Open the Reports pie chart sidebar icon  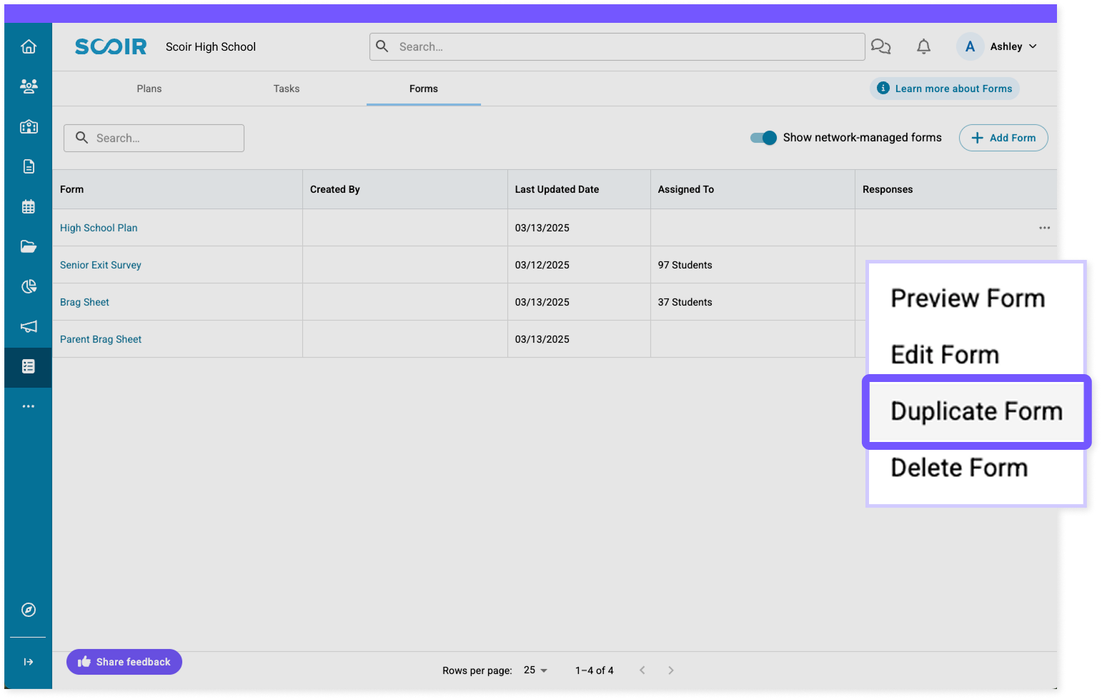pyautogui.click(x=29, y=286)
